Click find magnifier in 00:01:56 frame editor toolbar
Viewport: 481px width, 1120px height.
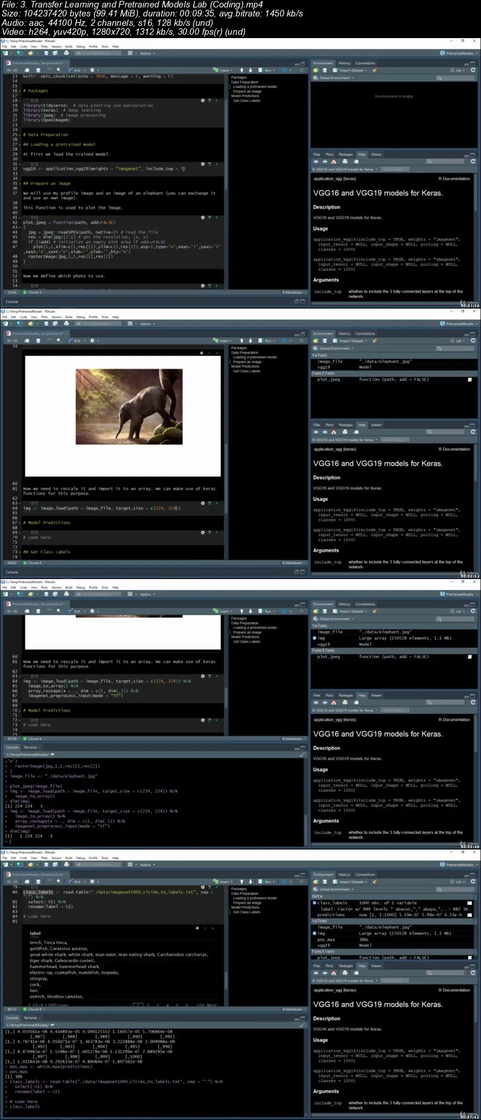[59, 70]
